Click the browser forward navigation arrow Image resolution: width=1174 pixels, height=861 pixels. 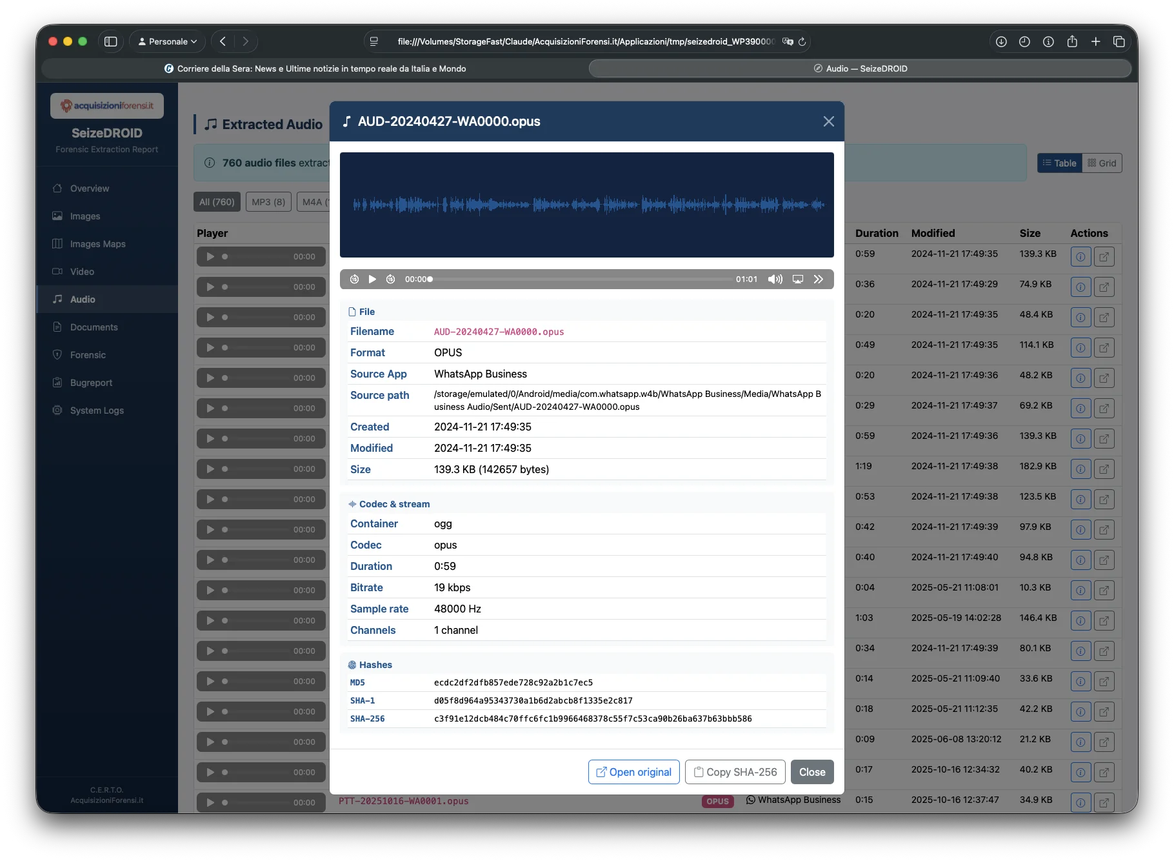(245, 41)
